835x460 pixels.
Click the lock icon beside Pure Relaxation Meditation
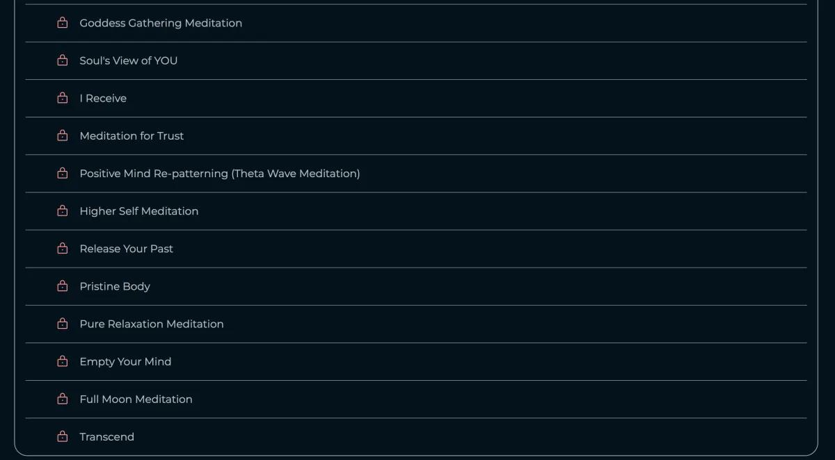pyautogui.click(x=63, y=323)
